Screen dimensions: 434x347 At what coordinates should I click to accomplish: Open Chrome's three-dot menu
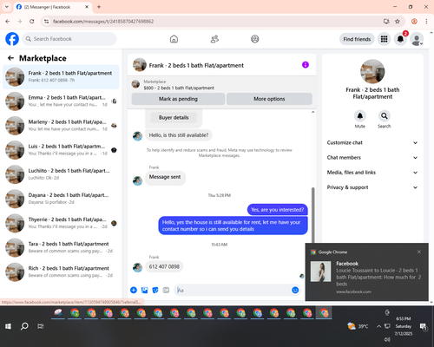tap(426, 22)
